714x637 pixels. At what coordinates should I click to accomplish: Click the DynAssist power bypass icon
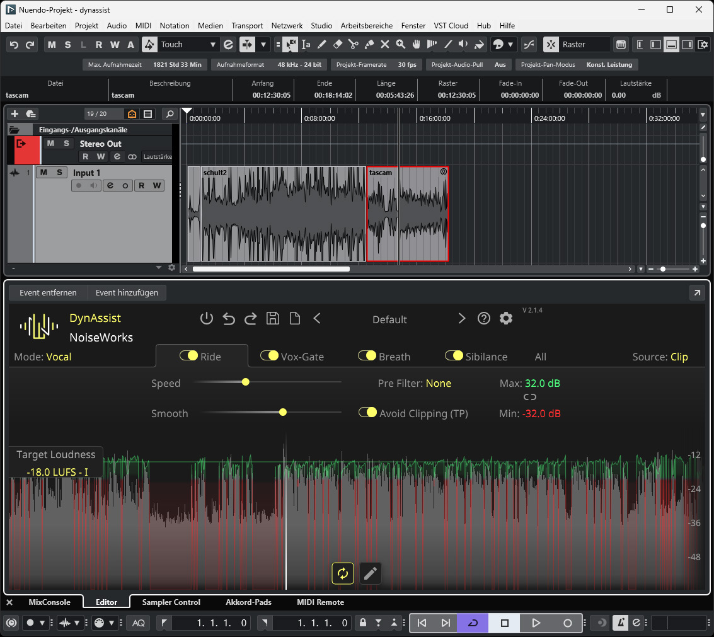(207, 319)
